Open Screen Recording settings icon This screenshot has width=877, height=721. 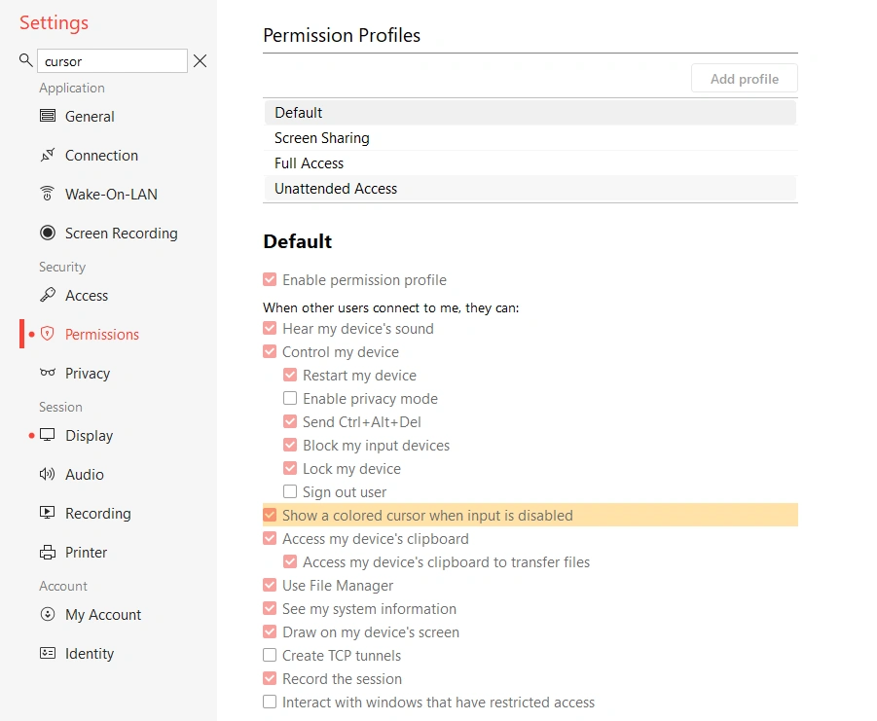(x=48, y=233)
